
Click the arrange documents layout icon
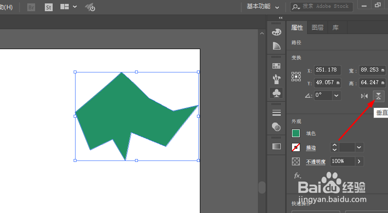pos(64,7)
